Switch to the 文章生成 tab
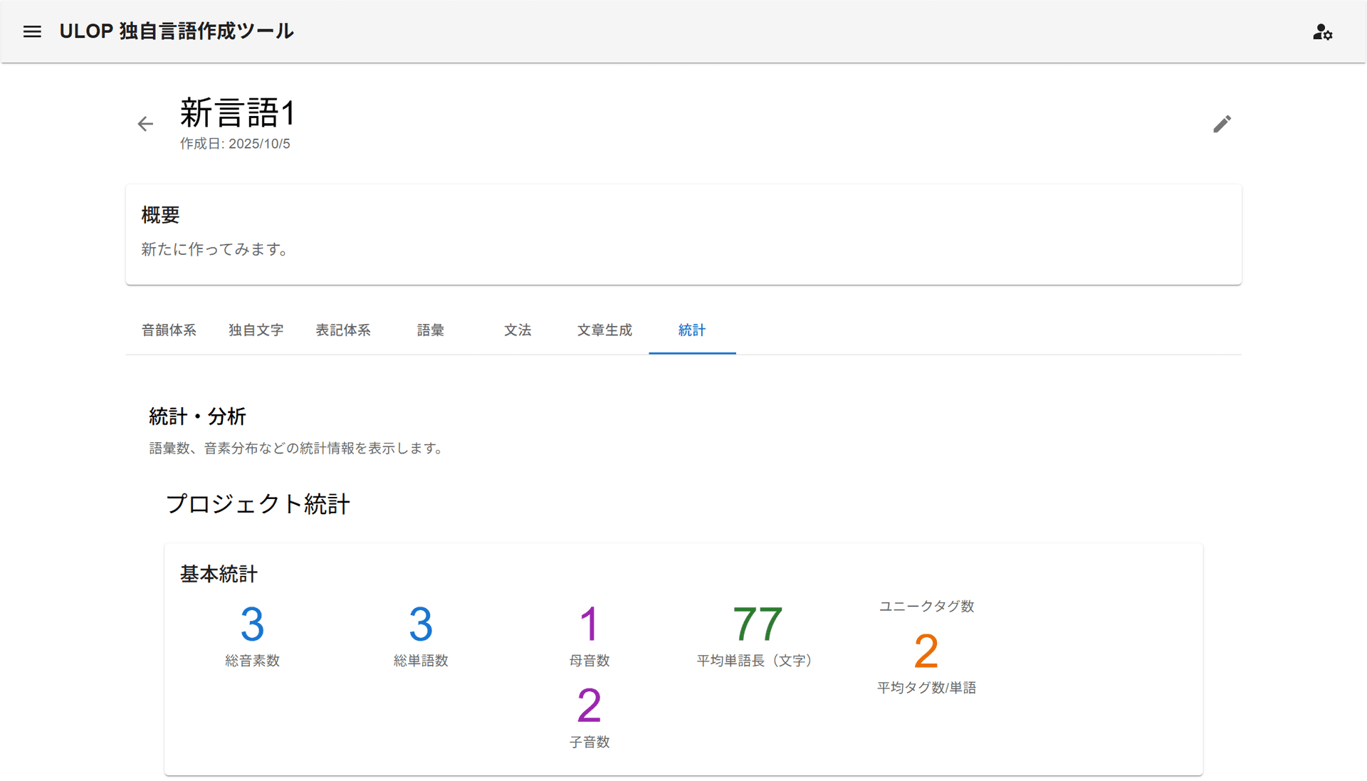 coord(604,330)
